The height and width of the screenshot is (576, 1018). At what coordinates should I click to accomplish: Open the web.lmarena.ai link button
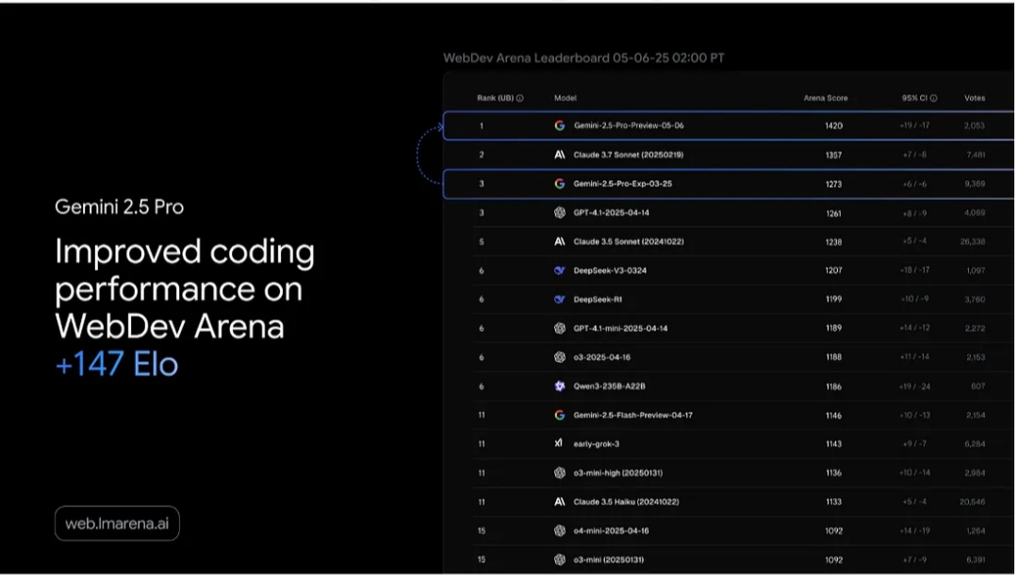117,523
